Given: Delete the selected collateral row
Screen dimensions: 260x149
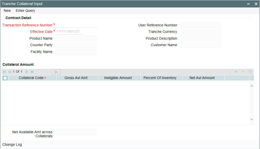Looking at the screenshot, I should pos(243,72).
